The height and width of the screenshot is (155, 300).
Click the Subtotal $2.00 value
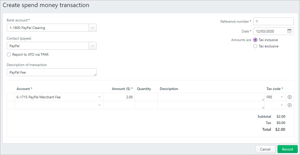coord(281,116)
